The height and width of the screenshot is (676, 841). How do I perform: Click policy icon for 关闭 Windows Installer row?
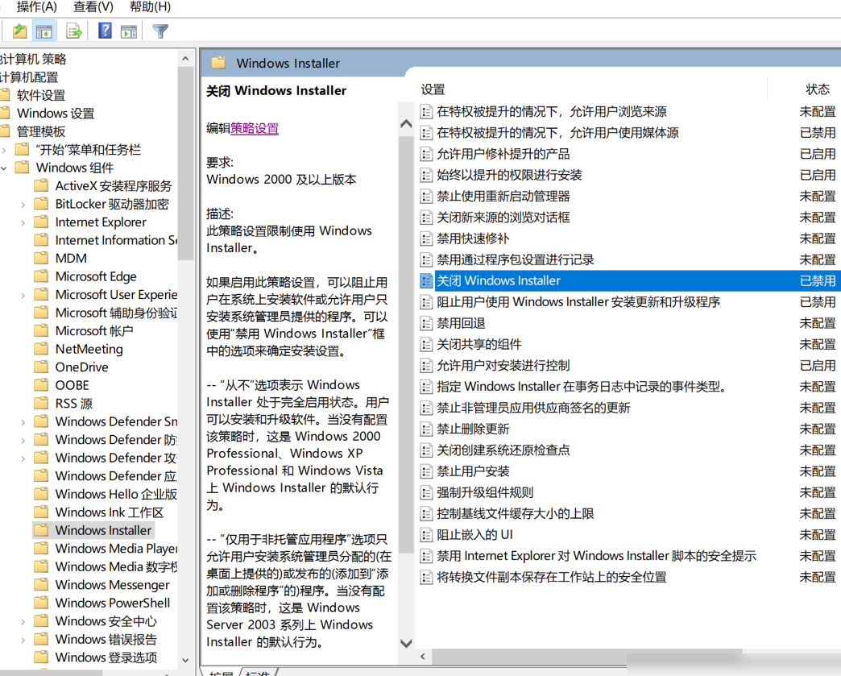pos(426,281)
